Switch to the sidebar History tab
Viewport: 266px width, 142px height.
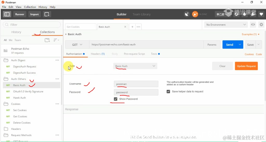tap(16, 32)
